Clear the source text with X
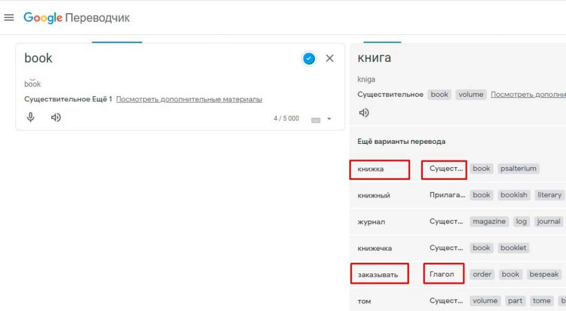Viewport: 566px width, 311px height. (329, 58)
